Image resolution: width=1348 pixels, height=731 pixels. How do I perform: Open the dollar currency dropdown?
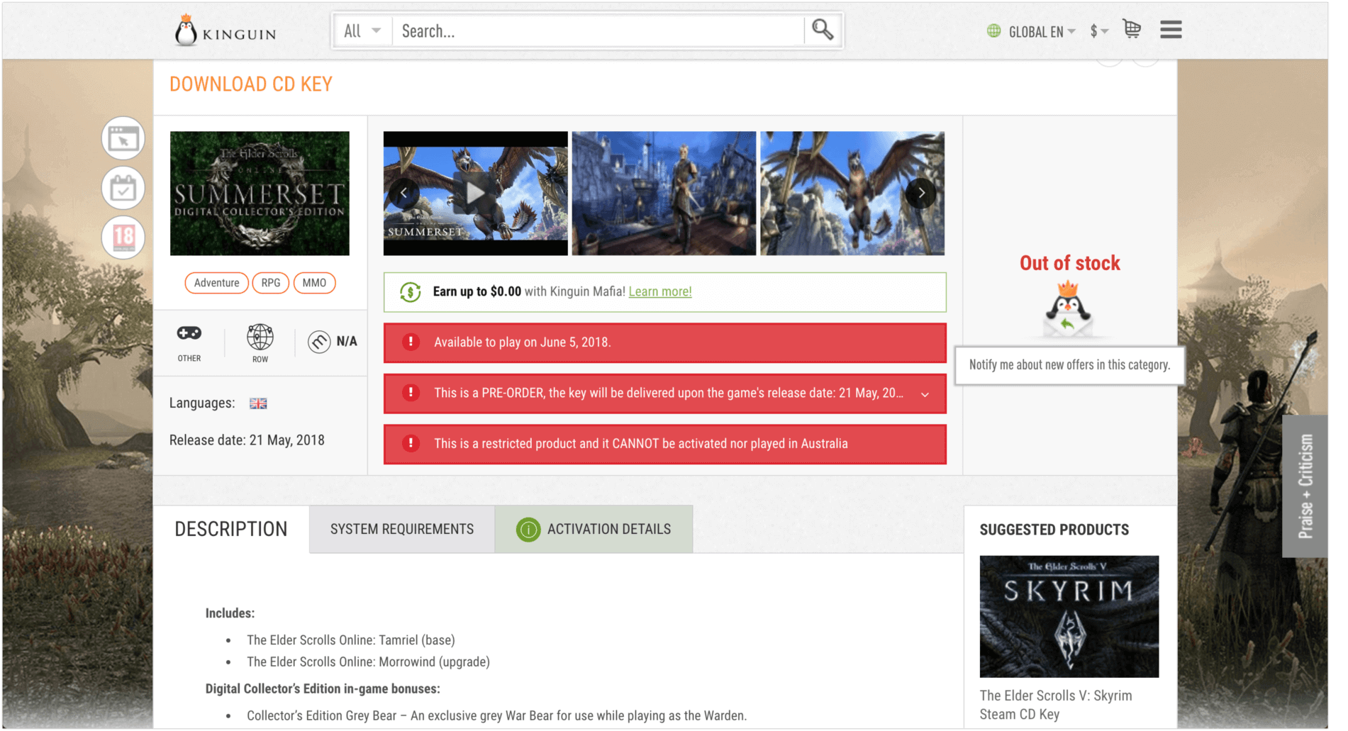pyautogui.click(x=1098, y=31)
